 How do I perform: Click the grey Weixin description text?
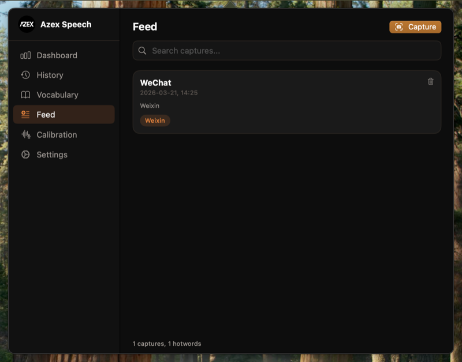[150, 105]
